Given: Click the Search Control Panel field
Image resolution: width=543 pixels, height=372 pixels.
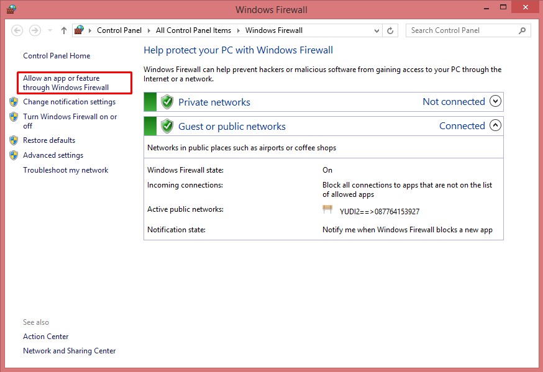Looking at the screenshot, I should coord(468,30).
